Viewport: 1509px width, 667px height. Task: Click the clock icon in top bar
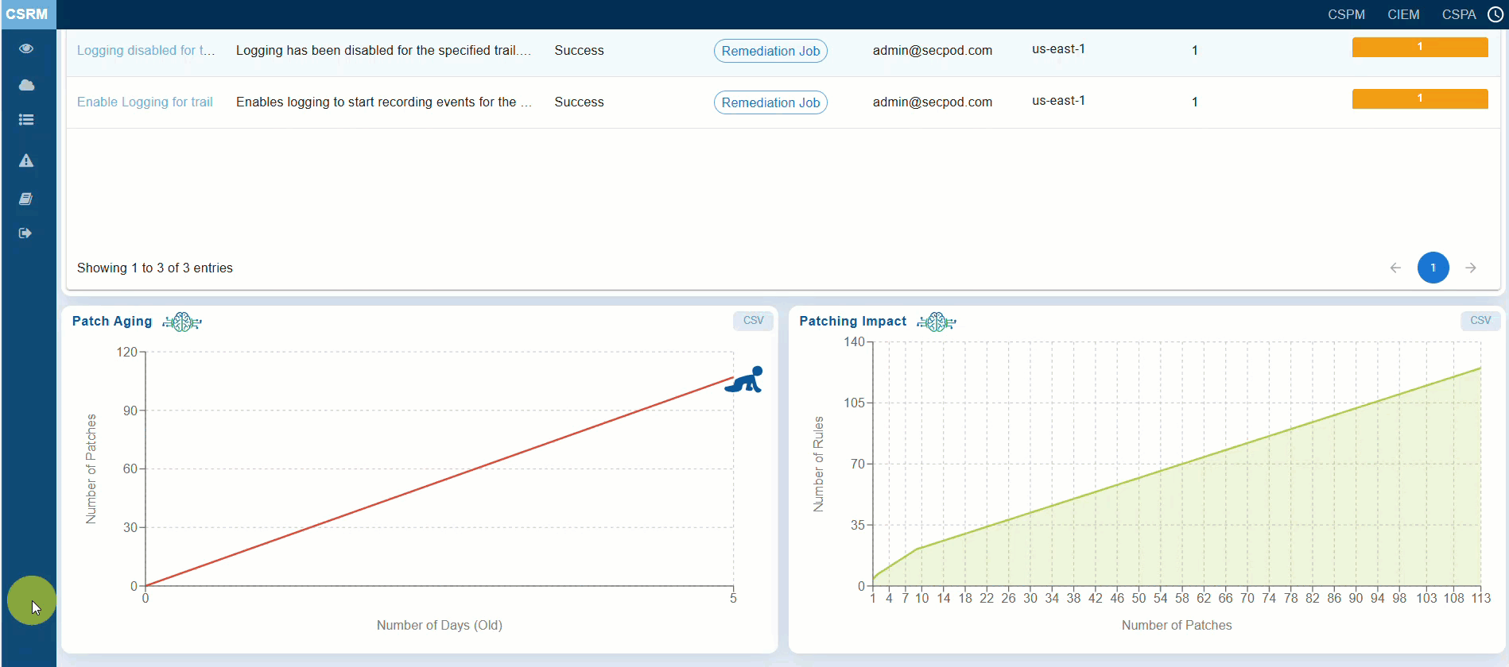point(1495,14)
